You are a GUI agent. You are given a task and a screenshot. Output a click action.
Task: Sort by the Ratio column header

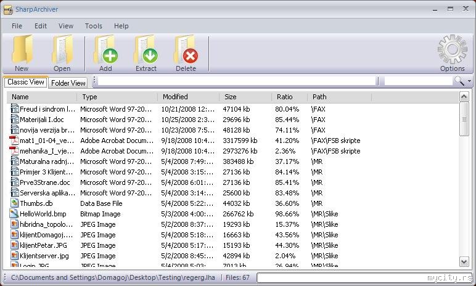[290, 97]
